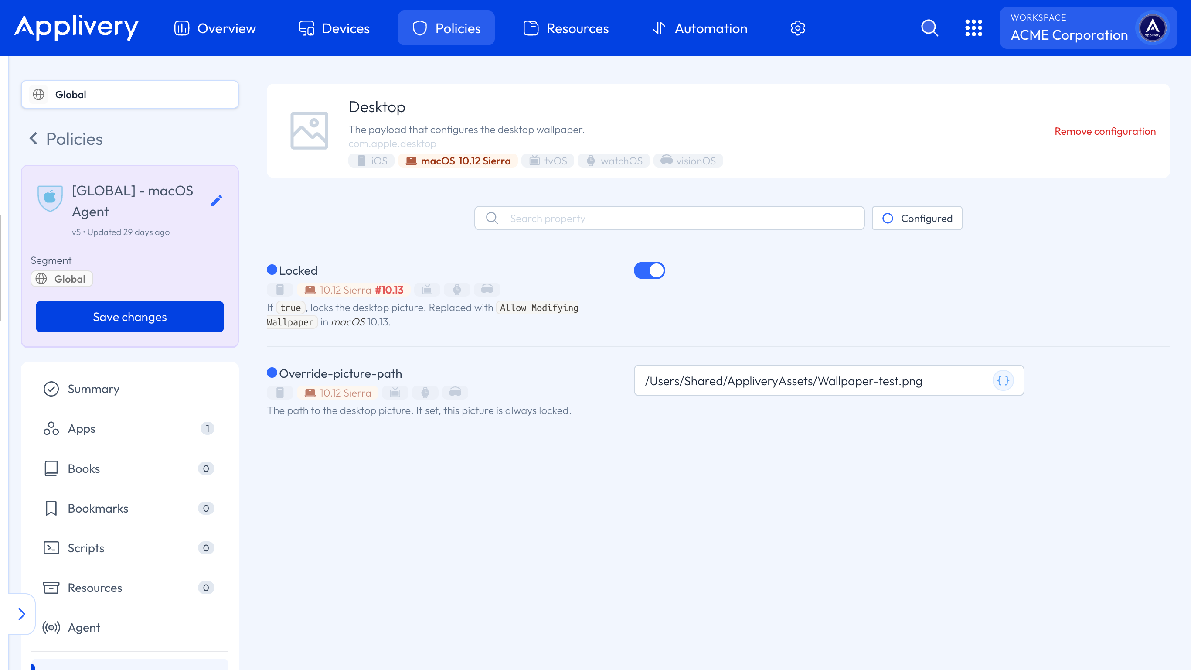The image size is (1191, 670).
Task: Open the Applivery home logo
Action: (x=75, y=28)
